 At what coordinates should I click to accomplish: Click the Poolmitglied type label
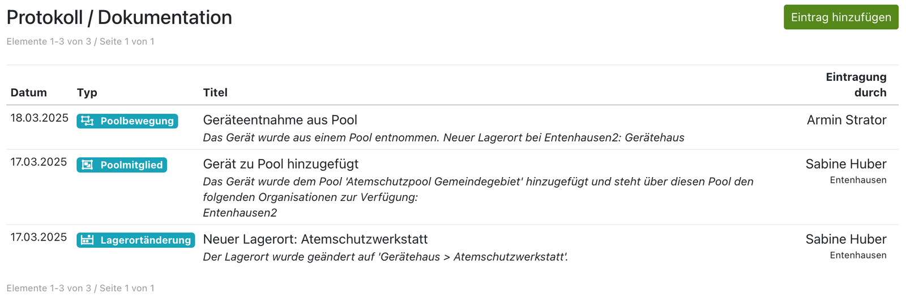(x=131, y=165)
